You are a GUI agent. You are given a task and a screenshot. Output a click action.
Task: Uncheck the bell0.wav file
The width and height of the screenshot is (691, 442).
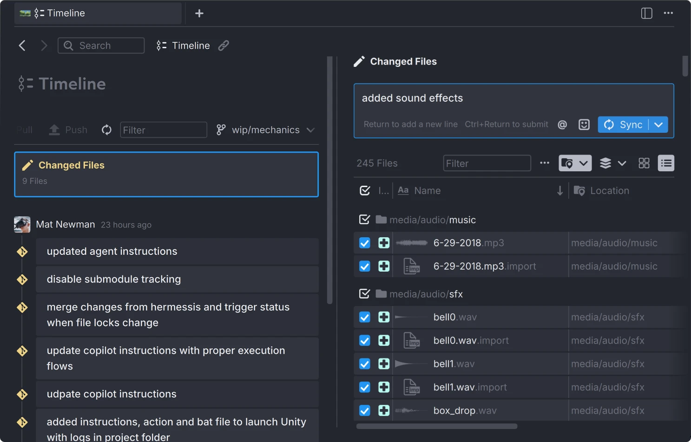(x=364, y=317)
